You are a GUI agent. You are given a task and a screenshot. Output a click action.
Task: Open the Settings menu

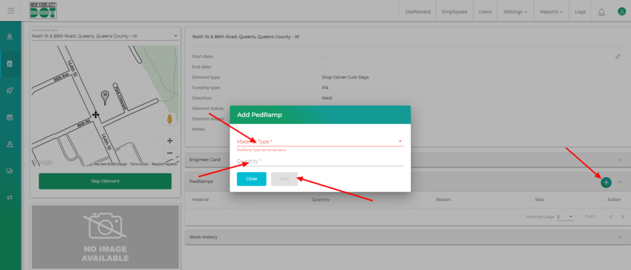[x=515, y=12]
